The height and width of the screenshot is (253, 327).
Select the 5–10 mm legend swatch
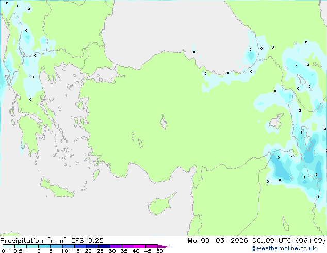(x=56, y=246)
